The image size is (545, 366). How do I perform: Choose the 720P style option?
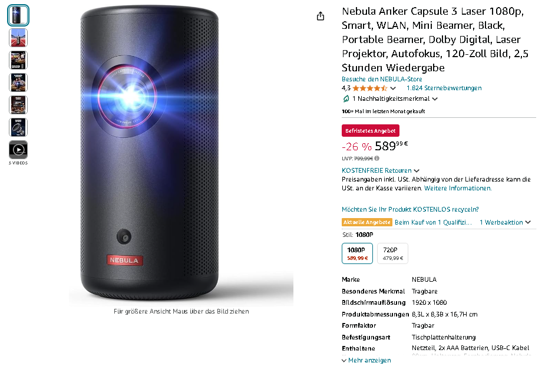coord(393,253)
